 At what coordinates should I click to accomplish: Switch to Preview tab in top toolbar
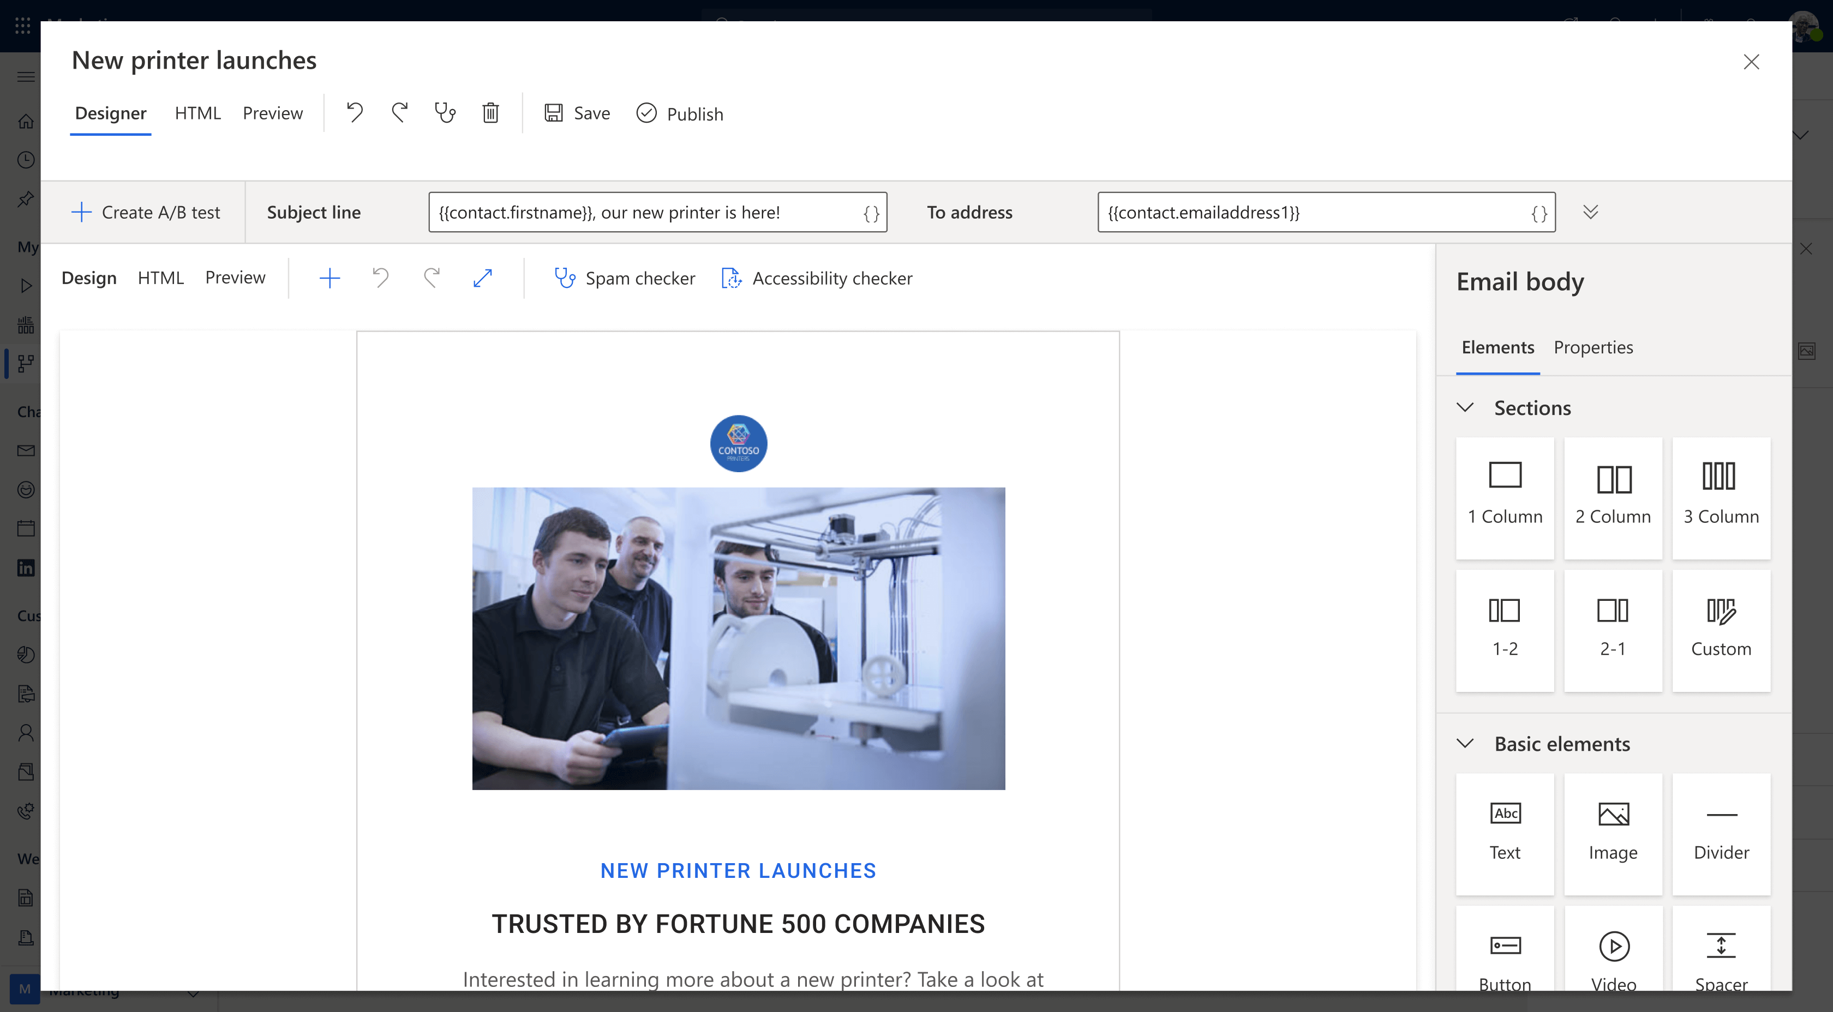273,113
